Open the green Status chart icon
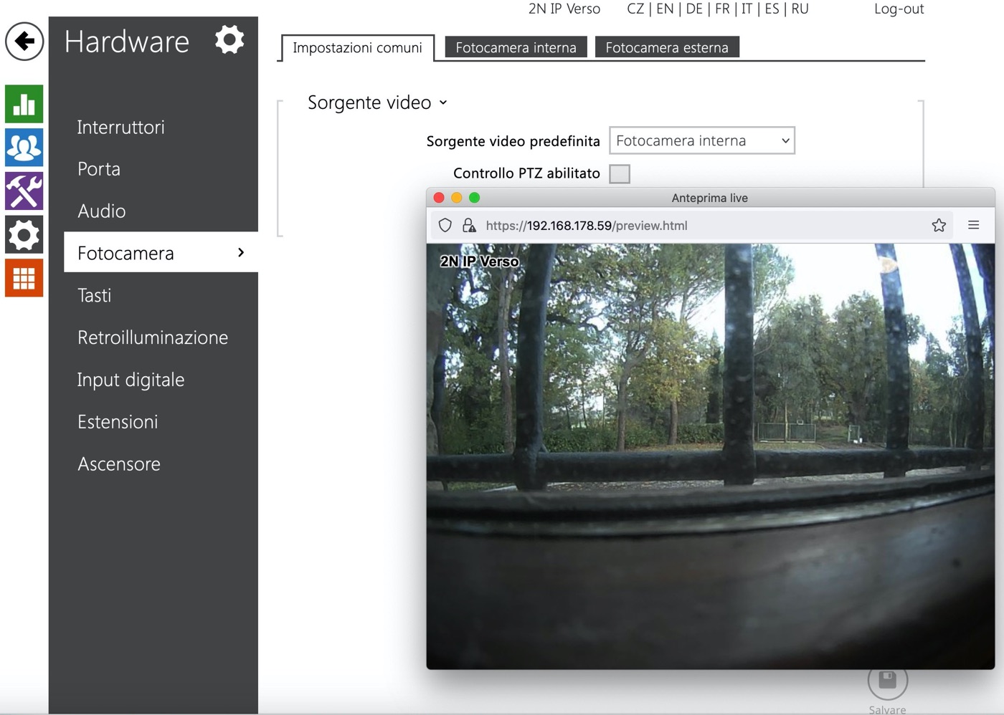Image resolution: width=1004 pixels, height=715 pixels. (x=24, y=104)
